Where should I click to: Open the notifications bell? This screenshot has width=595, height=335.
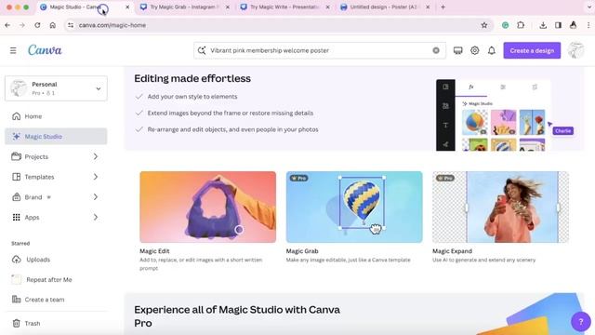492,50
